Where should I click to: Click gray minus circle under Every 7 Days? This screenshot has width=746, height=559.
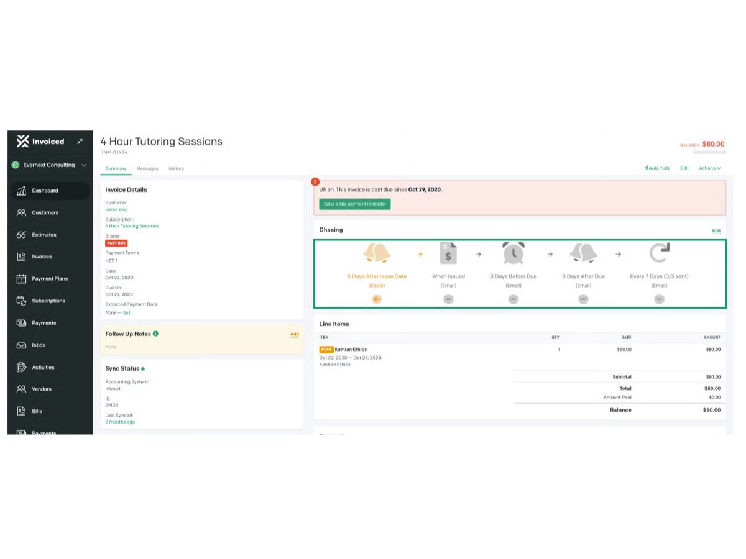point(659,299)
